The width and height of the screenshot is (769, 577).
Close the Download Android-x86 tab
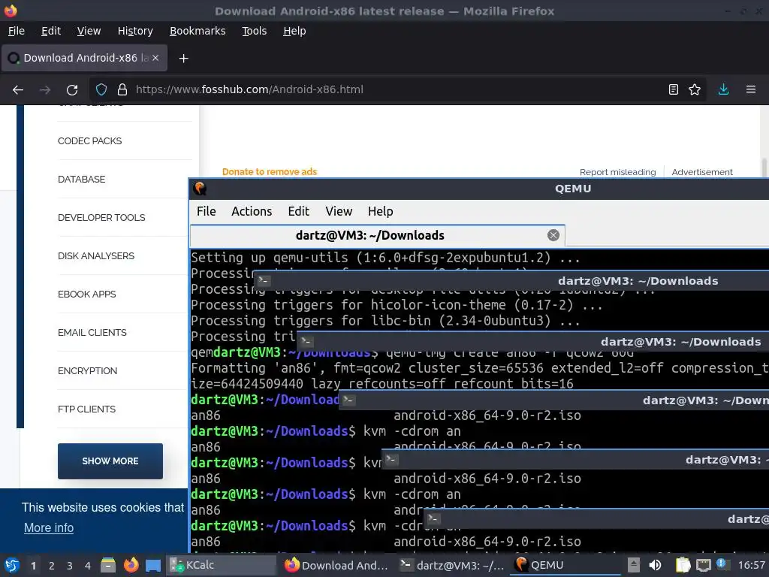[155, 58]
